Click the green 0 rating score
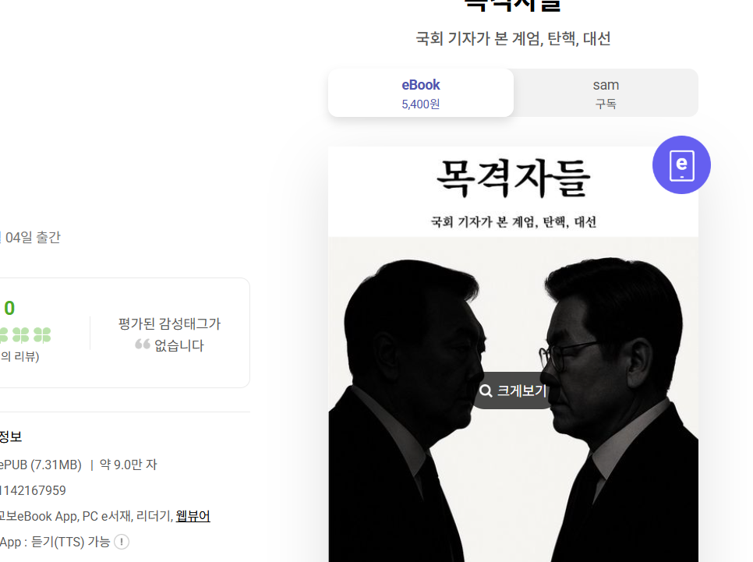Image resolution: width=753 pixels, height=562 pixels. 9,307
